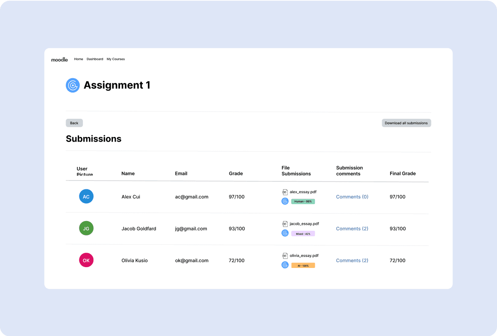Navigate to Dashboard
497x336 pixels.
pos(95,59)
